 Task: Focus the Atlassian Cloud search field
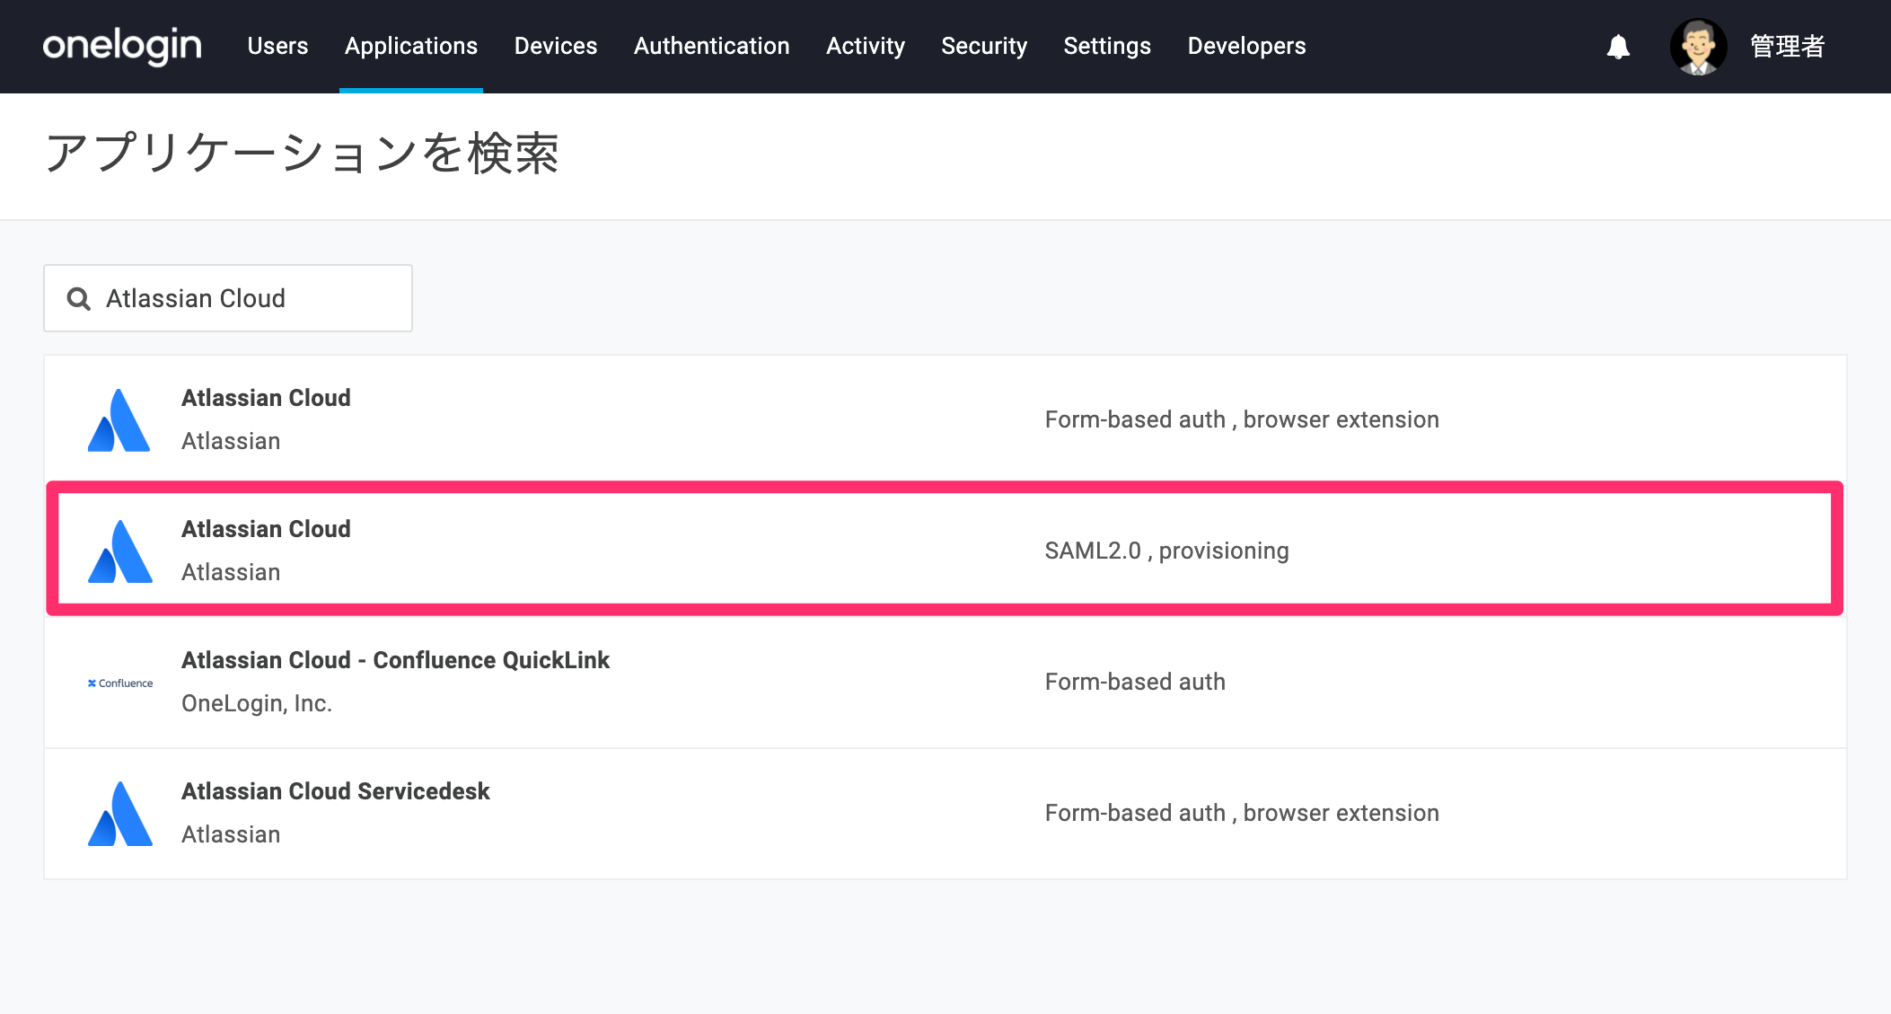228,298
